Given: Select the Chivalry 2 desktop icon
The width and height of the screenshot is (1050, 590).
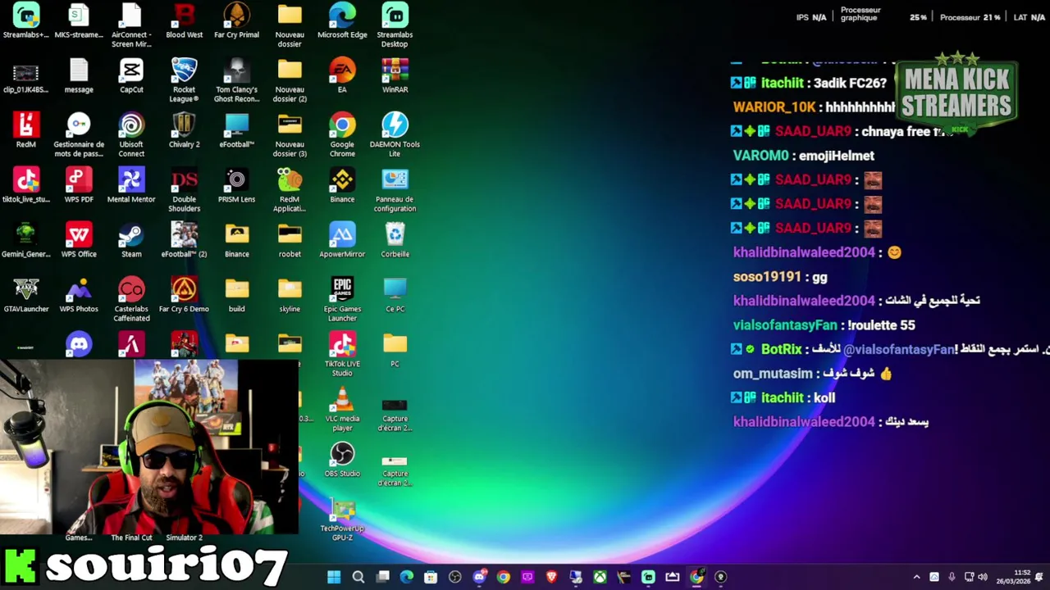Looking at the screenshot, I should 184,131.
